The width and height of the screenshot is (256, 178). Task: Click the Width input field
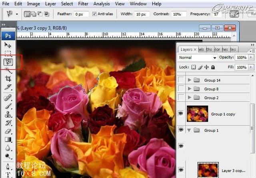click(x=142, y=14)
